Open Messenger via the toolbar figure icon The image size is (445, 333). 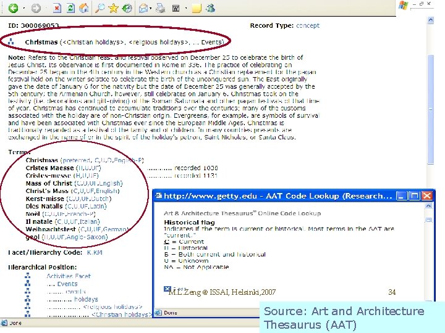coord(211,8)
